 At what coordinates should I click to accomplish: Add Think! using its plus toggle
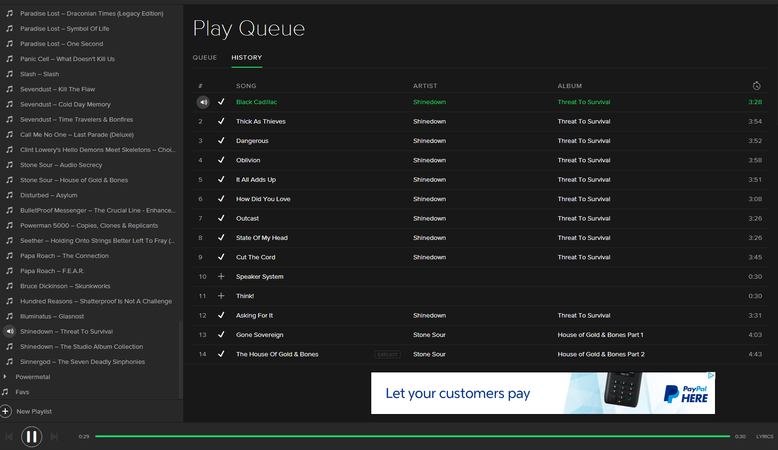(221, 296)
